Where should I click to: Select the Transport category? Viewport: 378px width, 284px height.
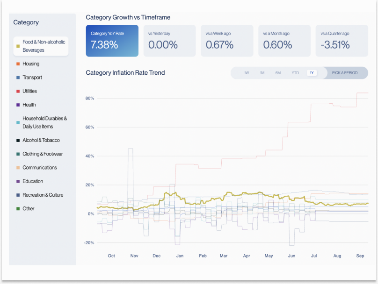[x=32, y=78]
